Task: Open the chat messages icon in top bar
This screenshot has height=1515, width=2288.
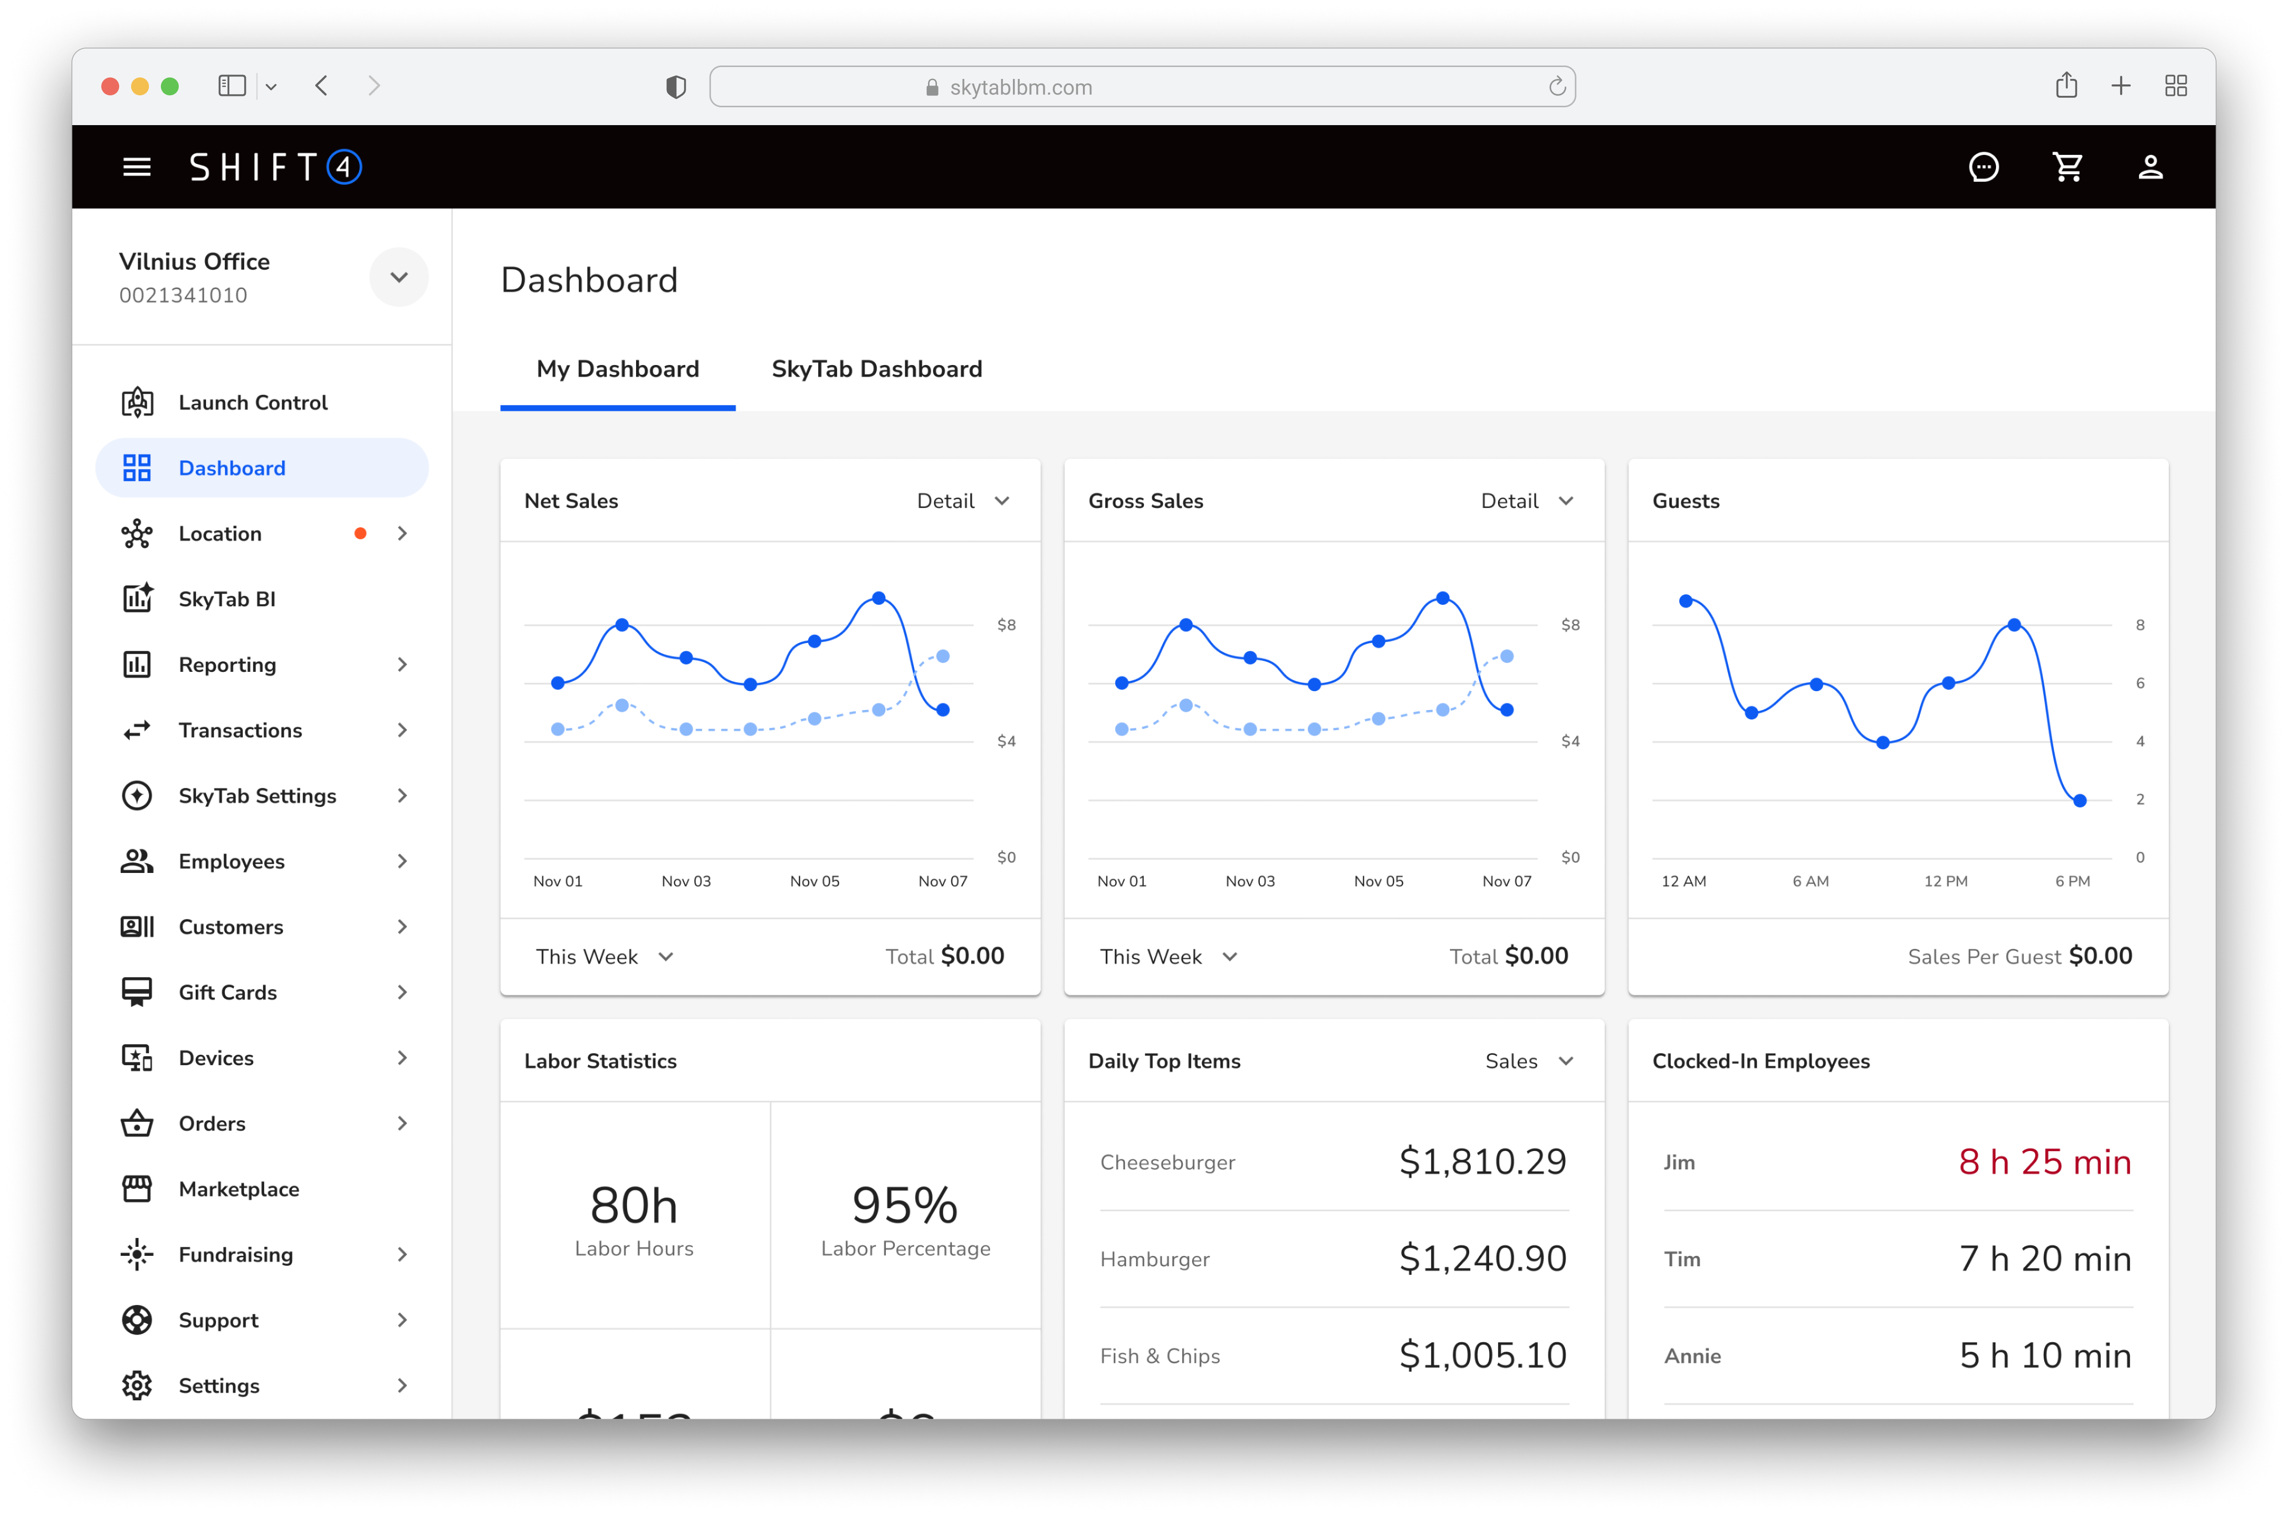Action: pyautogui.click(x=1985, y=166)
